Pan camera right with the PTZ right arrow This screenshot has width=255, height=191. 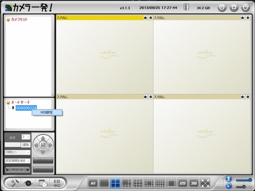point(50,145)
